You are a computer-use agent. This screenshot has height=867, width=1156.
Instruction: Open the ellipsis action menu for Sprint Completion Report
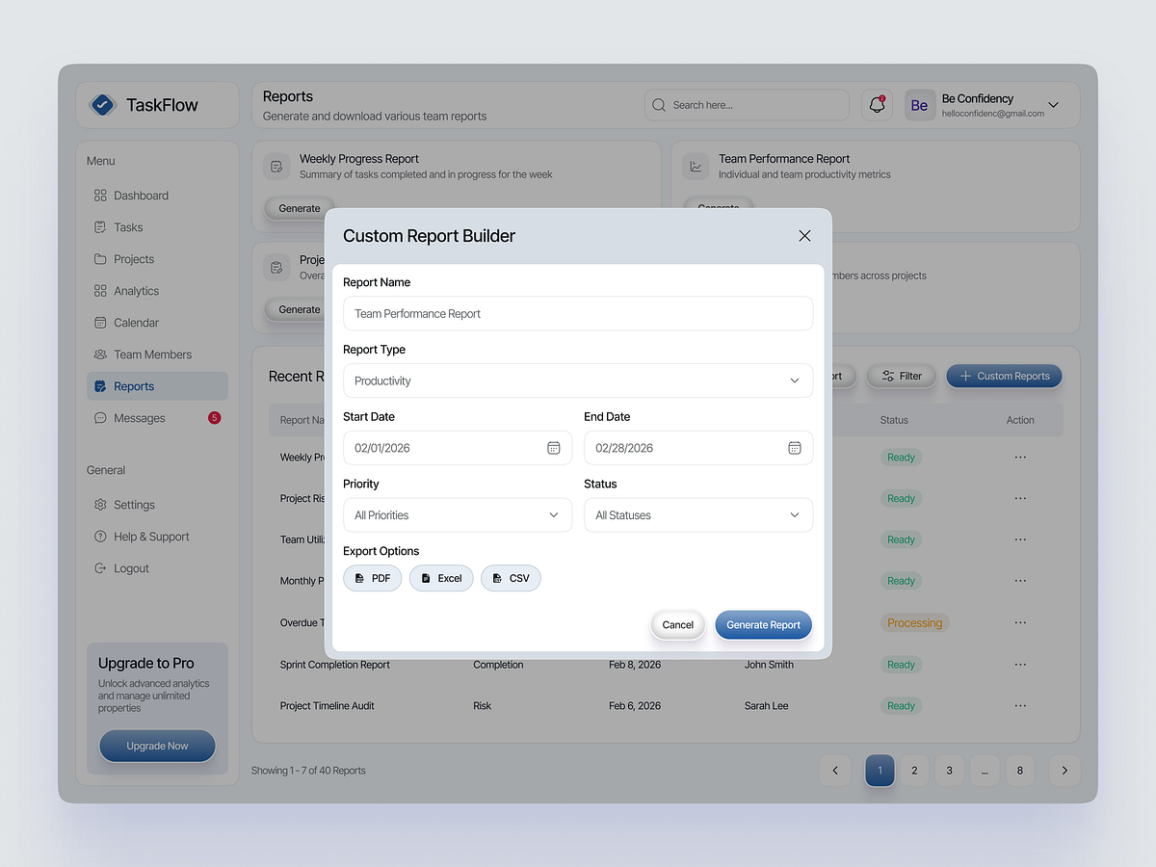[1019, 664]
